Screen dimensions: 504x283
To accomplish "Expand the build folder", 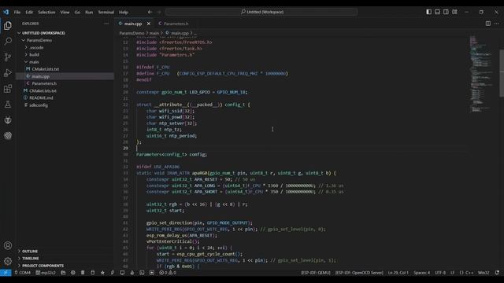I will tap(65, 54).
